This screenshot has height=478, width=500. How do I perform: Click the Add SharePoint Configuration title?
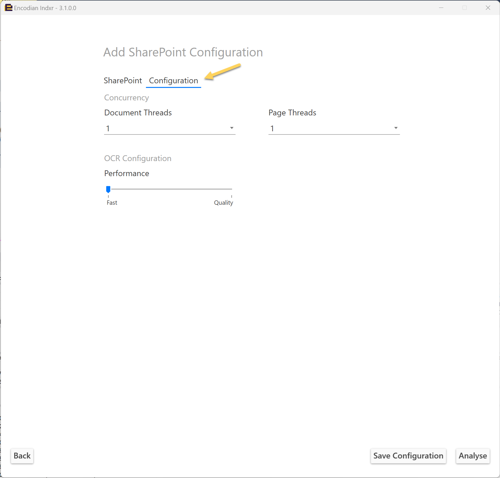tap(183, 52)
